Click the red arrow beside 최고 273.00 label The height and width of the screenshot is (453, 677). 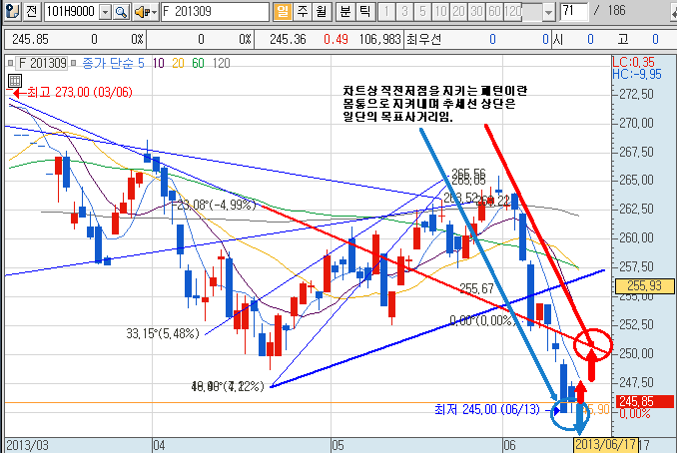point(14,93)
